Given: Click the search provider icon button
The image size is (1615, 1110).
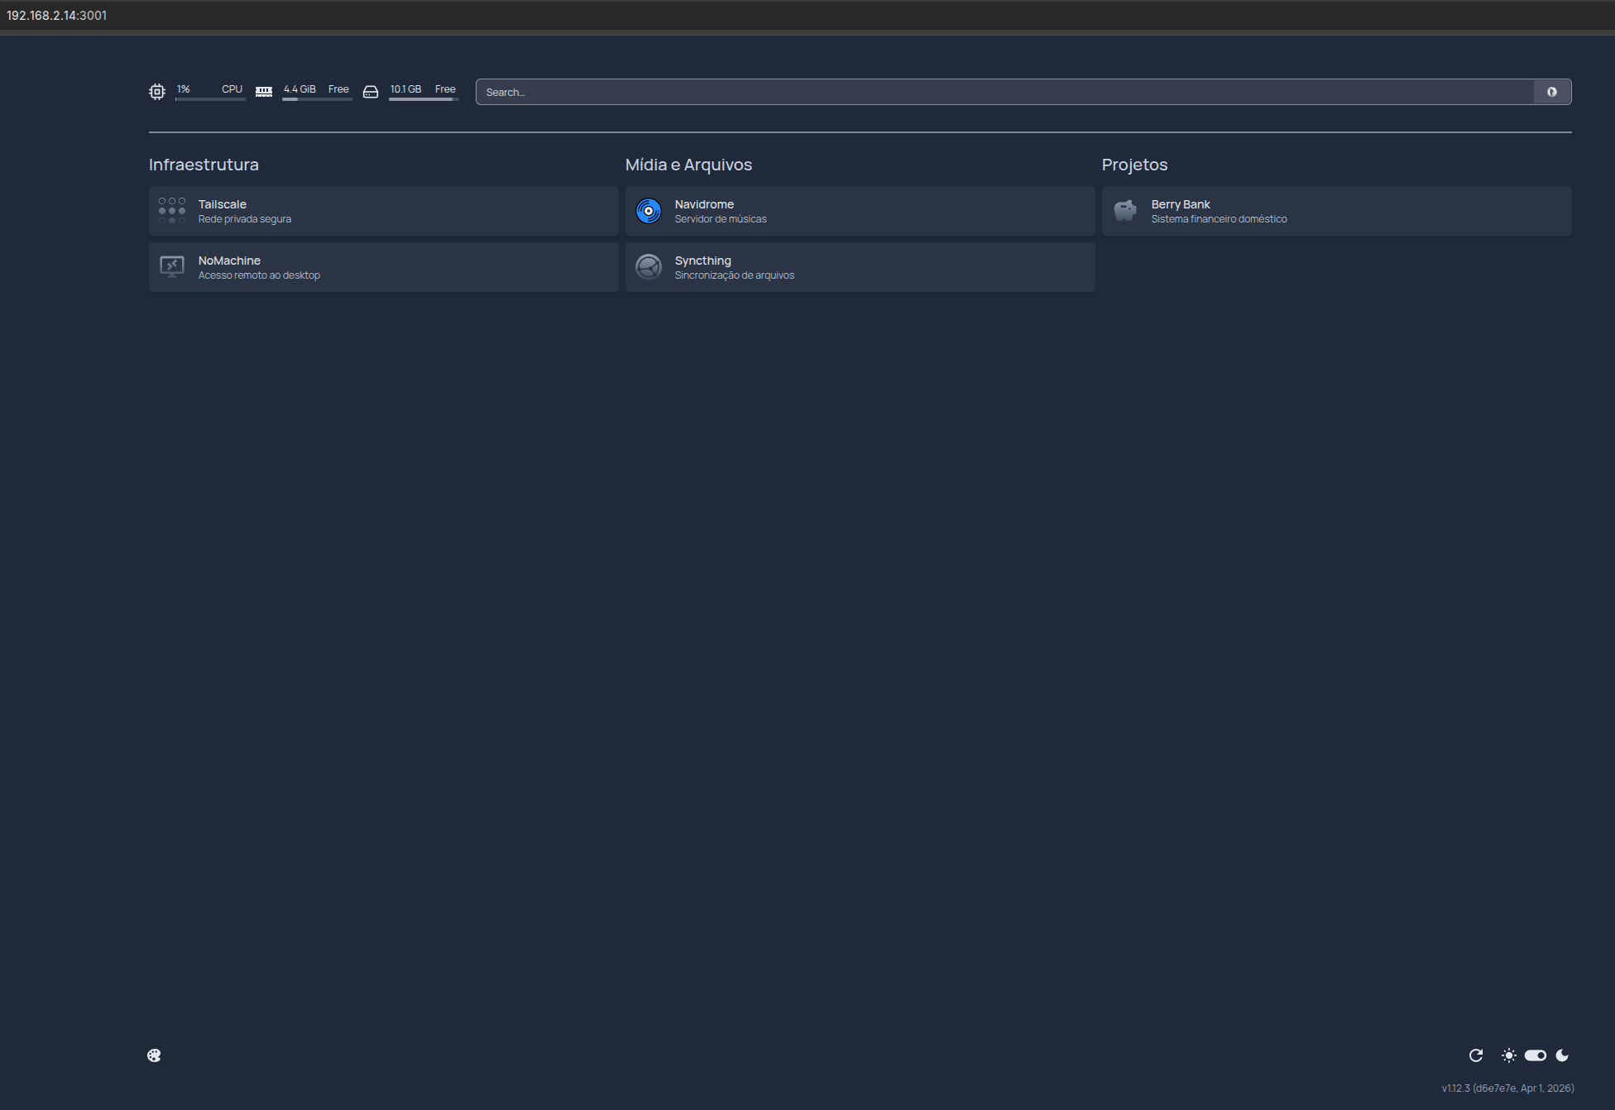Looking at the screenshot, I should point(1552,92).
